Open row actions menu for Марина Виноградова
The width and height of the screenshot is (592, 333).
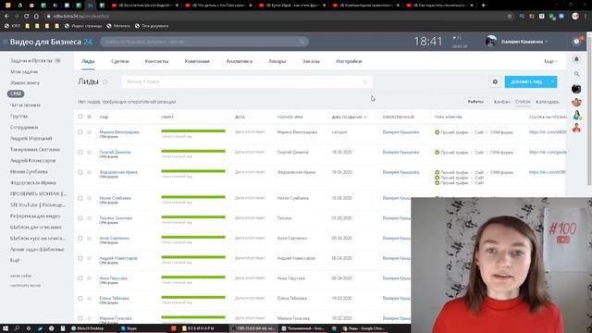[90, 132]
